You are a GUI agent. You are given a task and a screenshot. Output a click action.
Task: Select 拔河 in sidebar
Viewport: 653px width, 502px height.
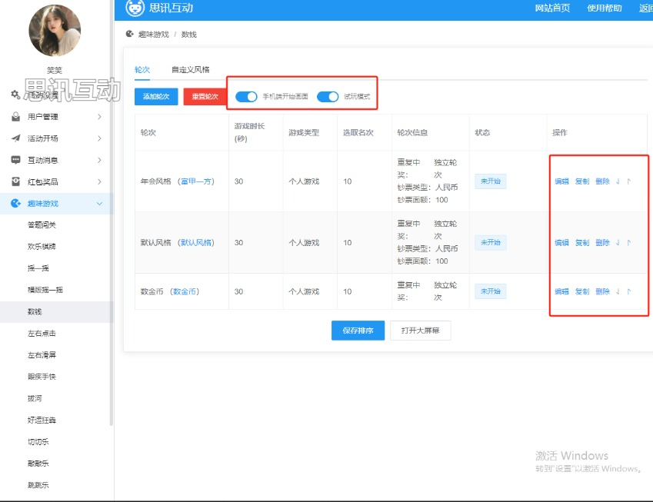coord(35,398)
